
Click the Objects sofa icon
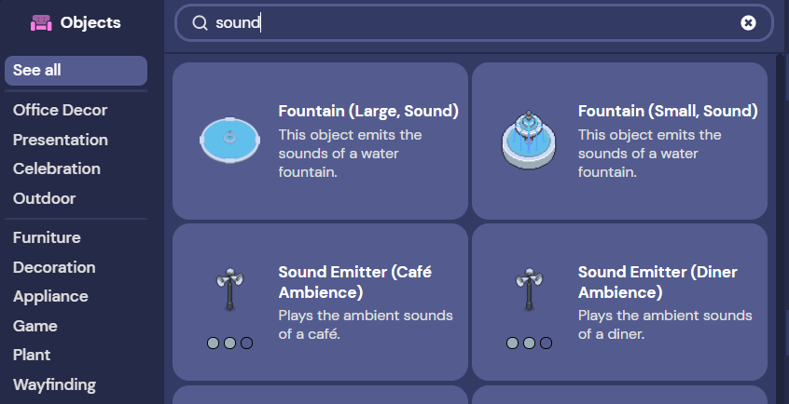(x=41, y=22)
